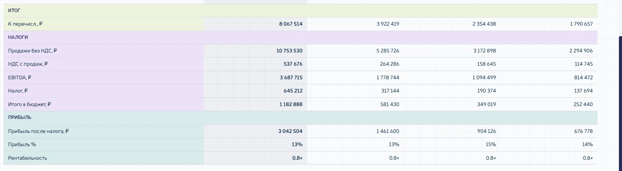Viewport: 622px width, 171px height.
Task: Click the value 190 374
Action: click(487, 91)
